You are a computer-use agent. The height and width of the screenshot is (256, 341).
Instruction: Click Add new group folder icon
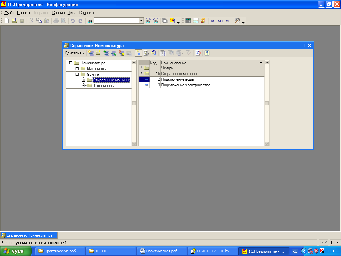[98, 53]
